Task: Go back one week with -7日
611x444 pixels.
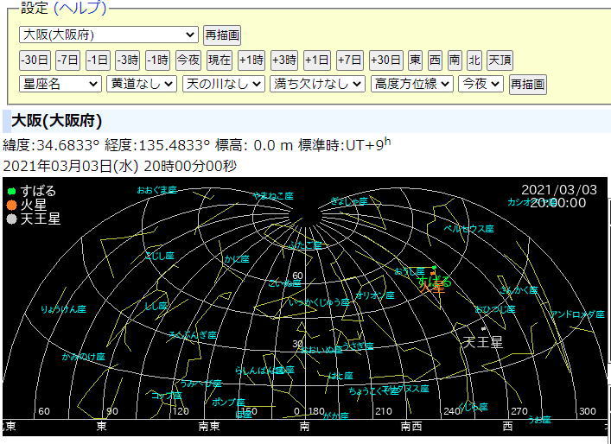Action: [67, 60]
